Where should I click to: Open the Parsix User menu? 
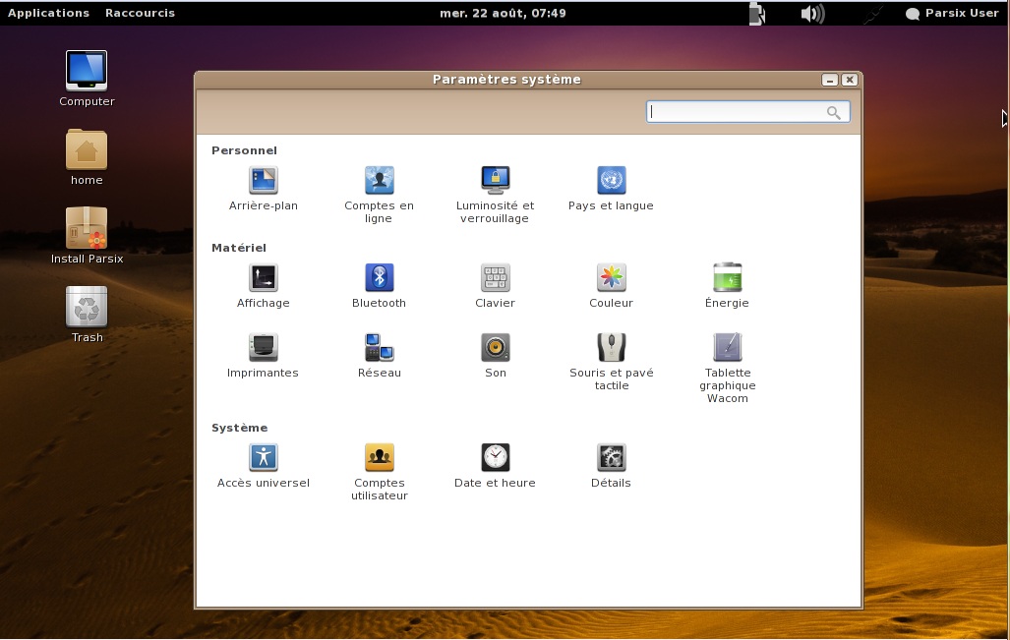coord(952,13)
